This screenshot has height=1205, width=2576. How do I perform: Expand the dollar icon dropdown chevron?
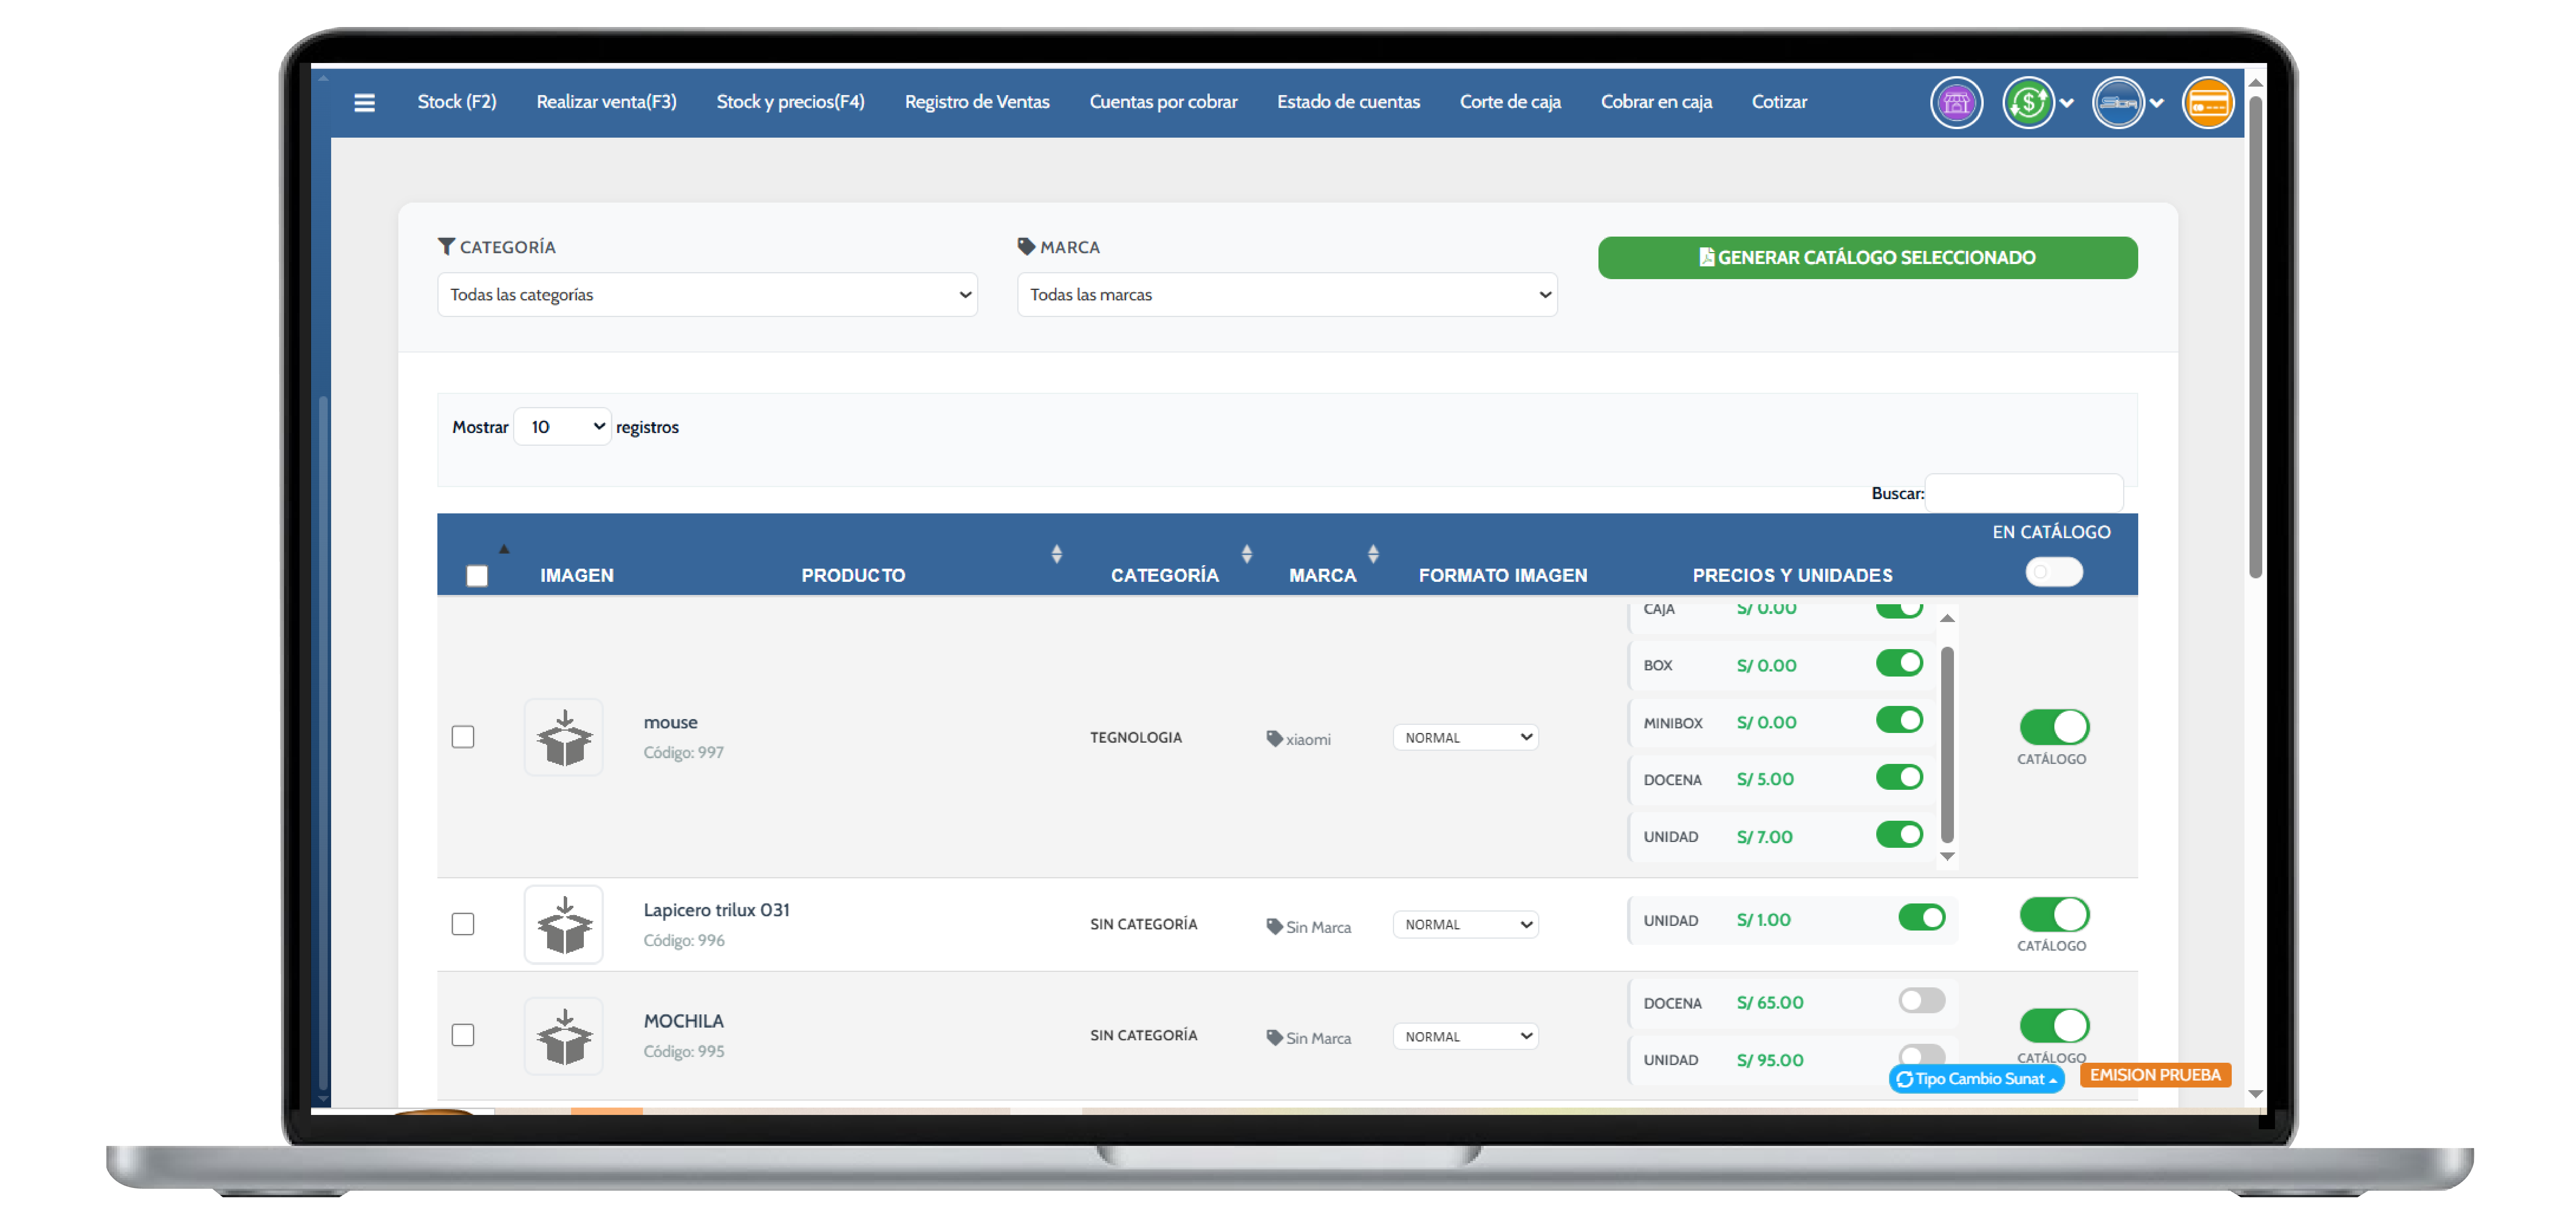2067,103
